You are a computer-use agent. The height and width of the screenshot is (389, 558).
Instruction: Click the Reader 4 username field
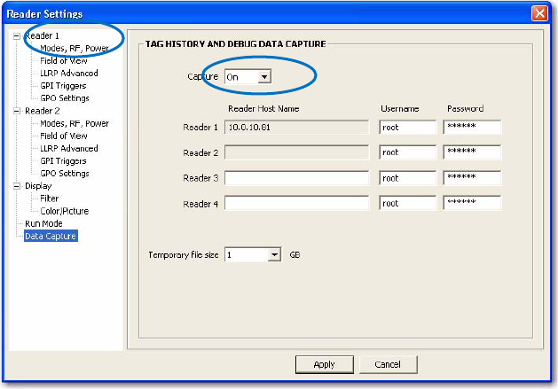407,204
